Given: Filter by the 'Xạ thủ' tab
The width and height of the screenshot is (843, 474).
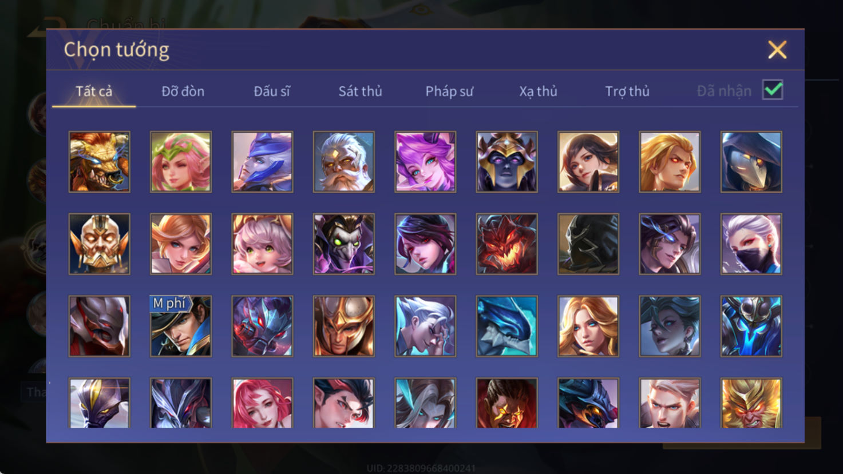Looking at the screenshot, I should [x=538, y=91].
